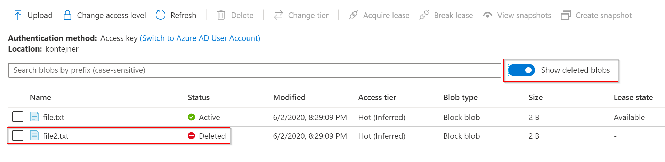665x162 pixels.
Task: Click the Change tier arrows icon
Action: pyautogui.click(x=278, y=15)
